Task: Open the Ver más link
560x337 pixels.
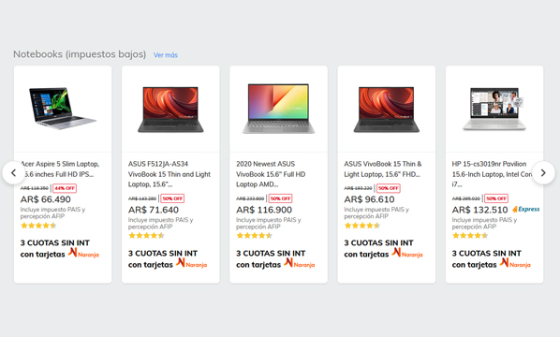Action: [x=166, y=55]
